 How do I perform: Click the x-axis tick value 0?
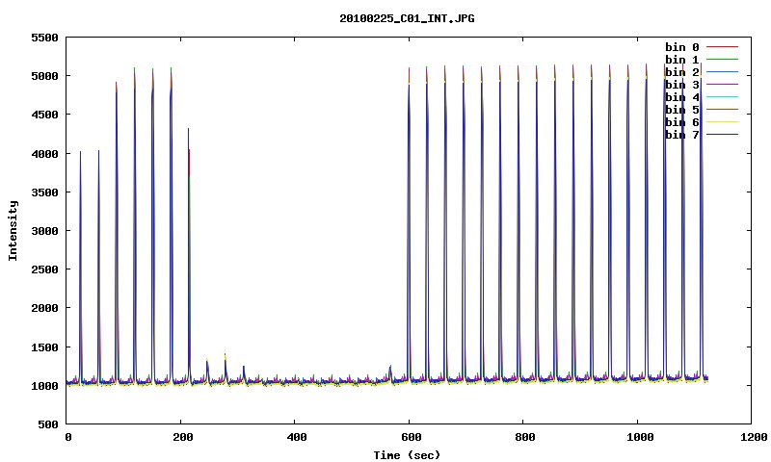point(67,437)
